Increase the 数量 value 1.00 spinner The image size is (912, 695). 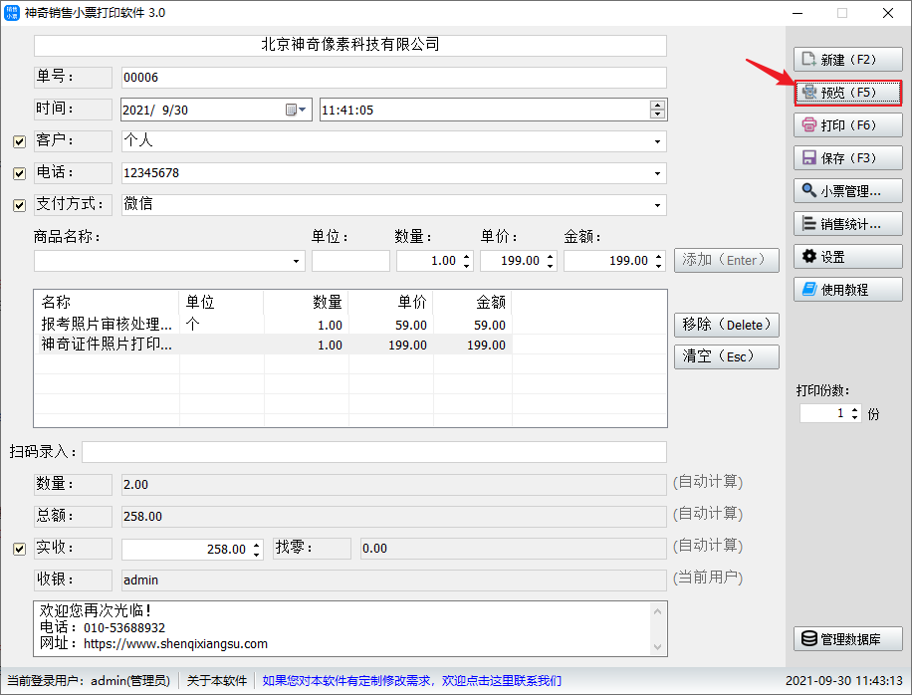[467, 257]
